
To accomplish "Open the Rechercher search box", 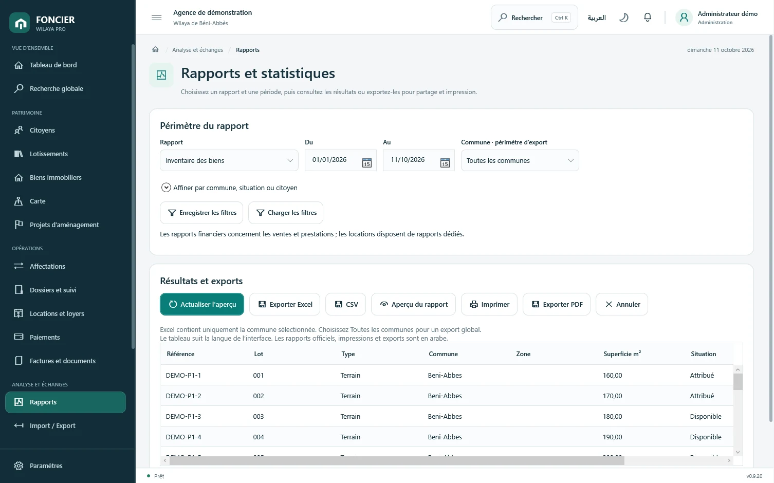I will (535, 18).
